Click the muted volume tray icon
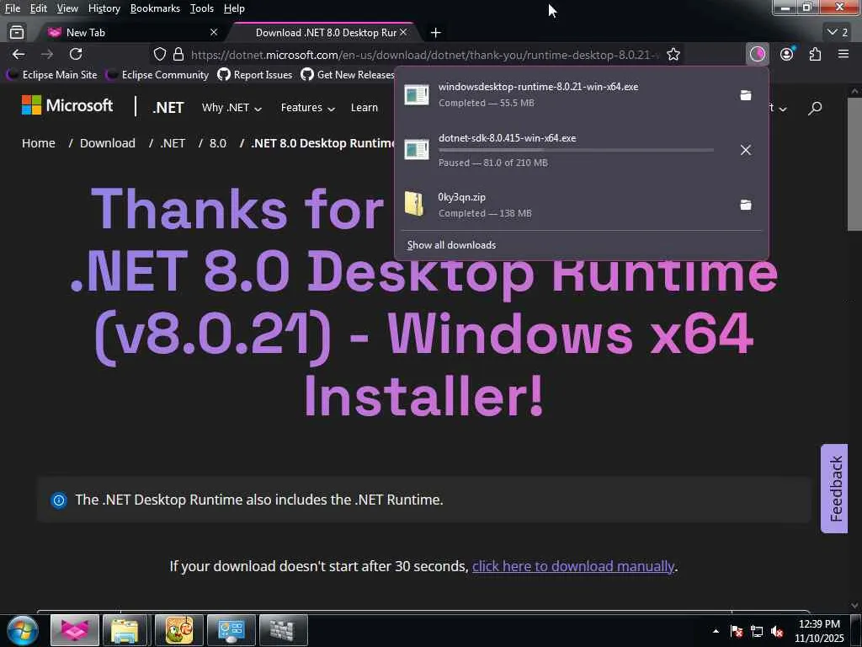 tap(777, 632)
